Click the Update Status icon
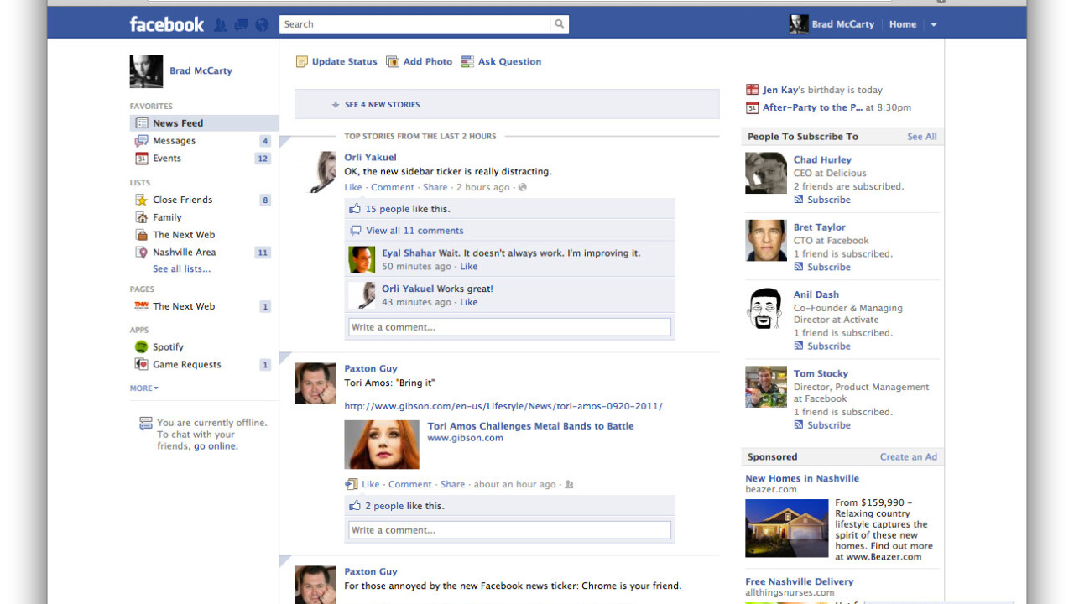 pos(302,62)
